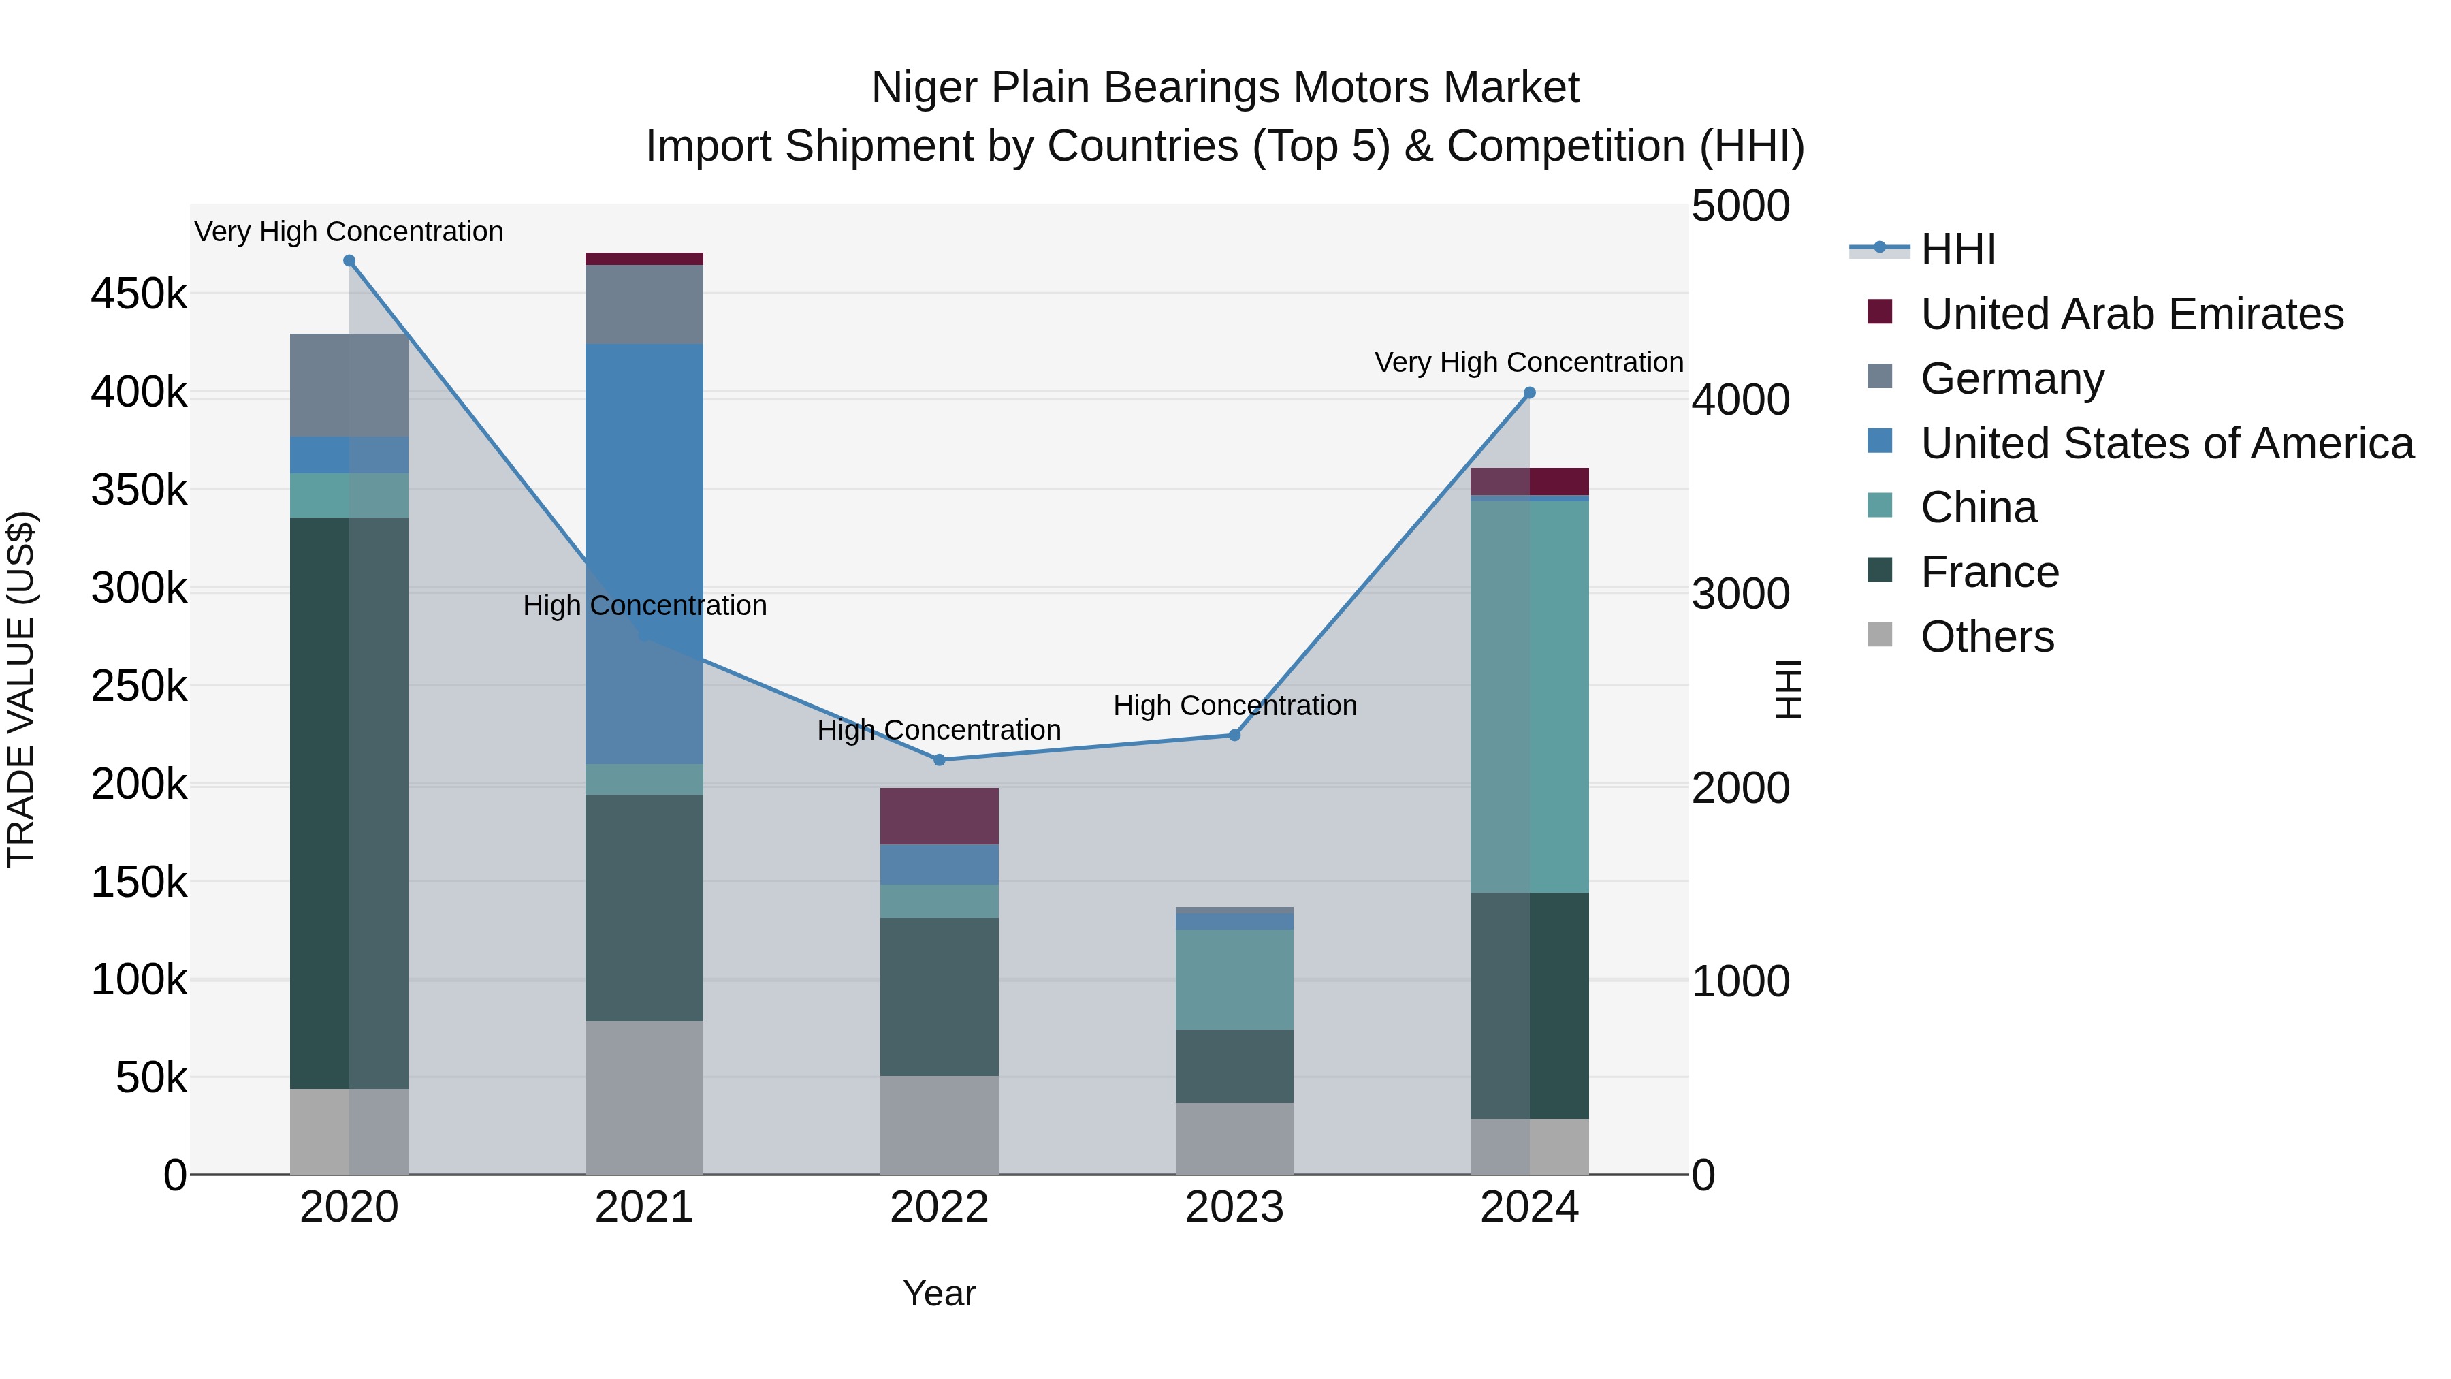Click the China teal legend swatch
Image resolution: width=2451 pixels, height=1379 pixels.
[1879, 505]
